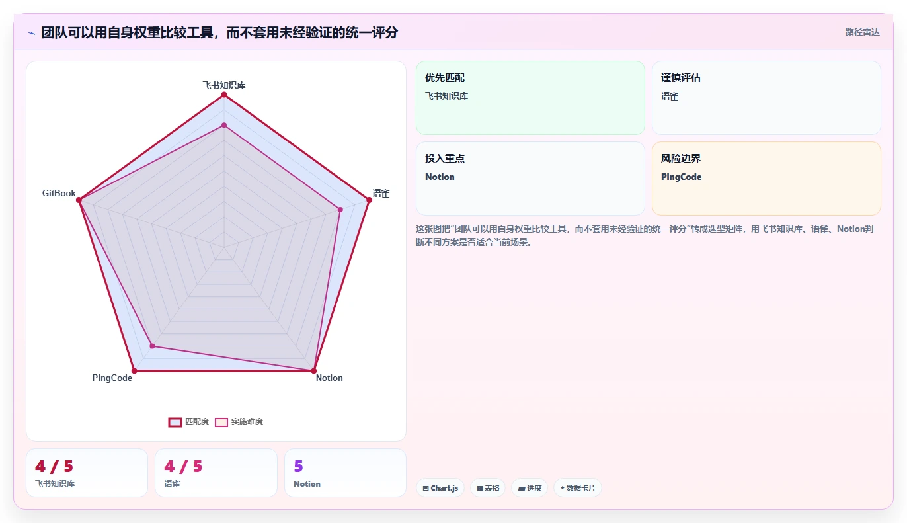Click the pulse icon beside the page title
907x523 pixels.
31,33
